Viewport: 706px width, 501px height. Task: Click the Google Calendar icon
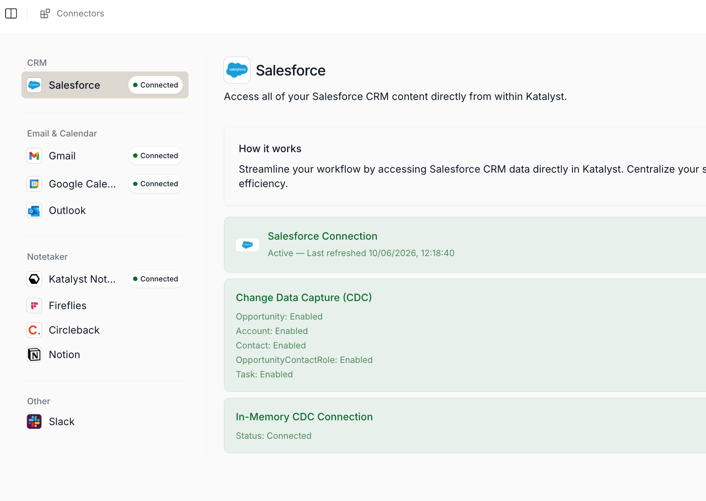[34, 184]
